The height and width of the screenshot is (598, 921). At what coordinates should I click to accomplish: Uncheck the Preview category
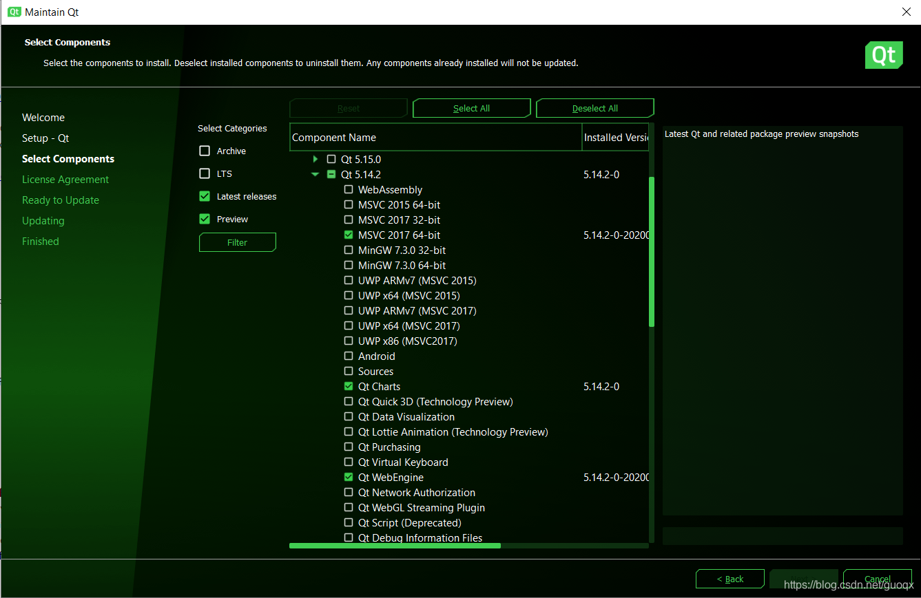(x=205, y=219)
